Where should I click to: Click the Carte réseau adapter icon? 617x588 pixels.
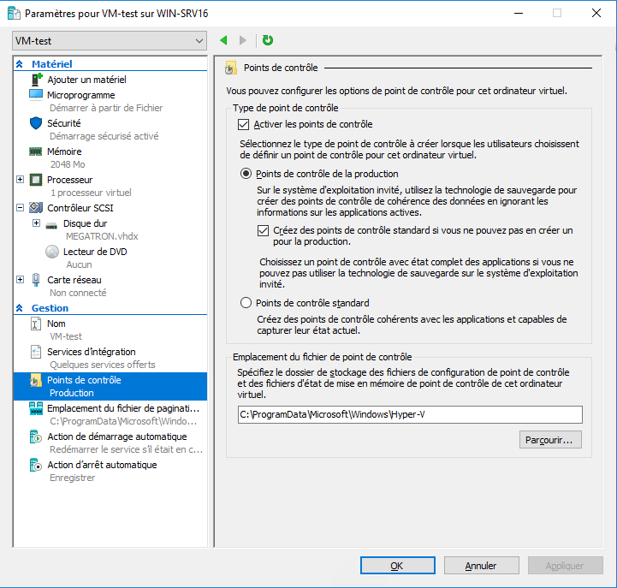tap(36, 279)
